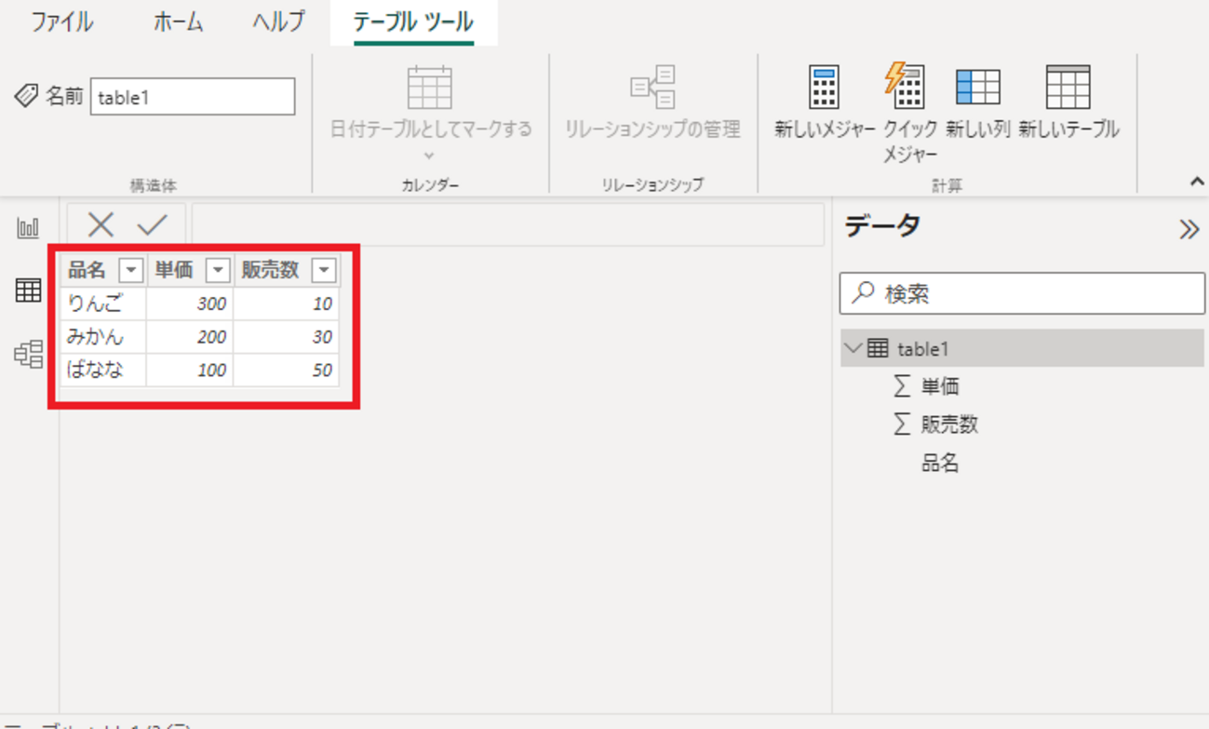
Task: Collapse the ribbon with the up caret
Action: tap(1197, 182)
